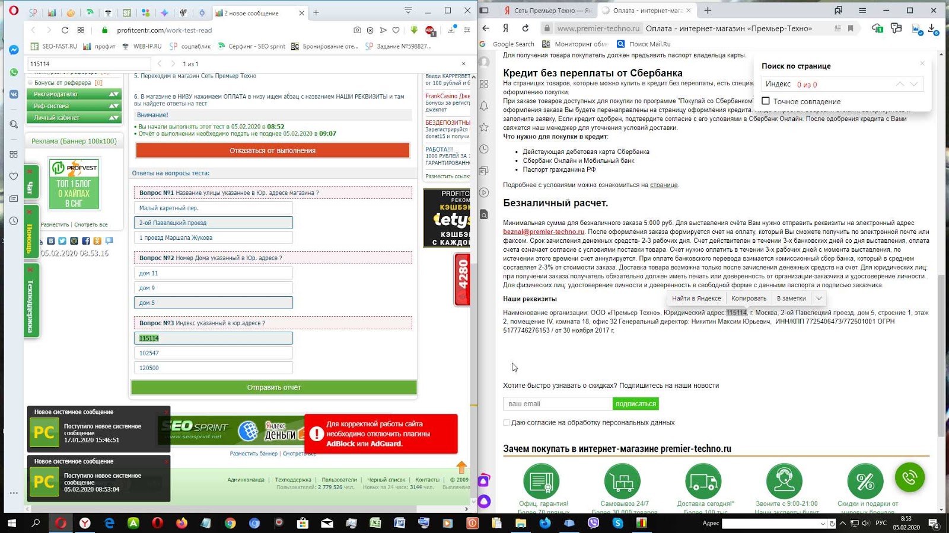949x533 pixels.
Task: Go back in Yandex Browser
Action: (x=486, y=28)
